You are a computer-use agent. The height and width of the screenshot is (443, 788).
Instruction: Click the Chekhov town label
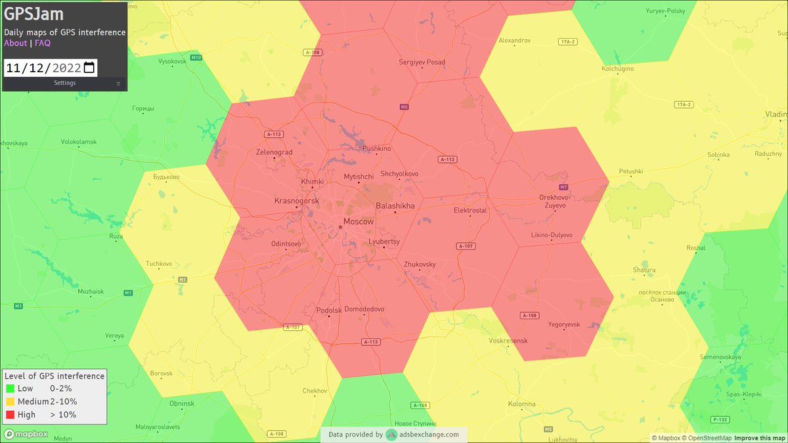[x=315, y=391]
